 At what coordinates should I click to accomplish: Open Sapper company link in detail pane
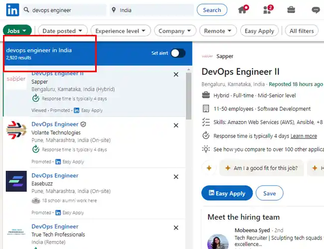pyautogui.click(x=225, y=56)
